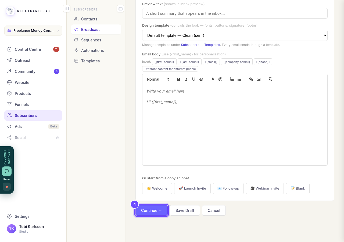
Task: Cancel the broadcast creation
Action: tap(214, 211)
